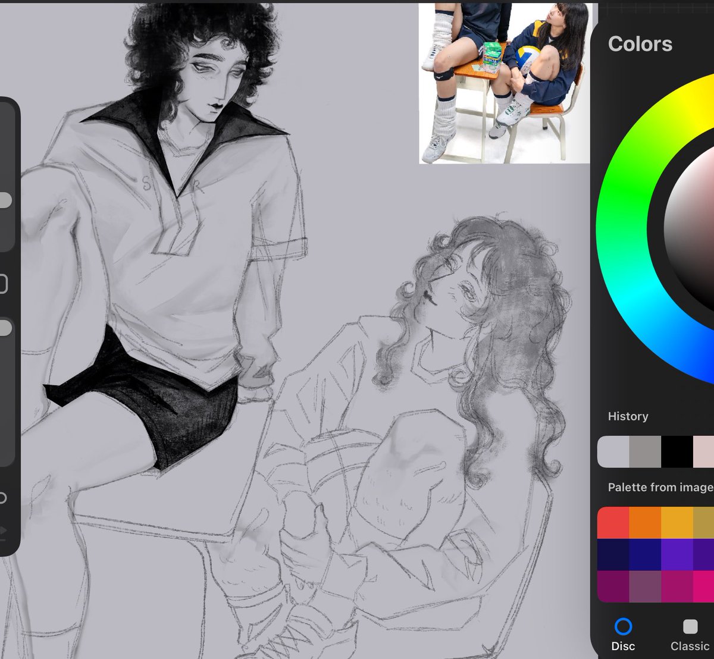Viewport: 714px width, 659px height.
Task: Select the dark purple swatch after violet
Action: pos(704,555)
